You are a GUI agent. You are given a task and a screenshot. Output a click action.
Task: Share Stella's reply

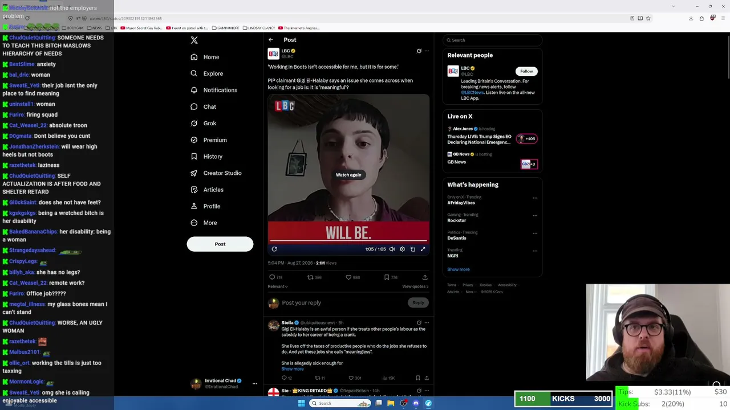(427, 378)
